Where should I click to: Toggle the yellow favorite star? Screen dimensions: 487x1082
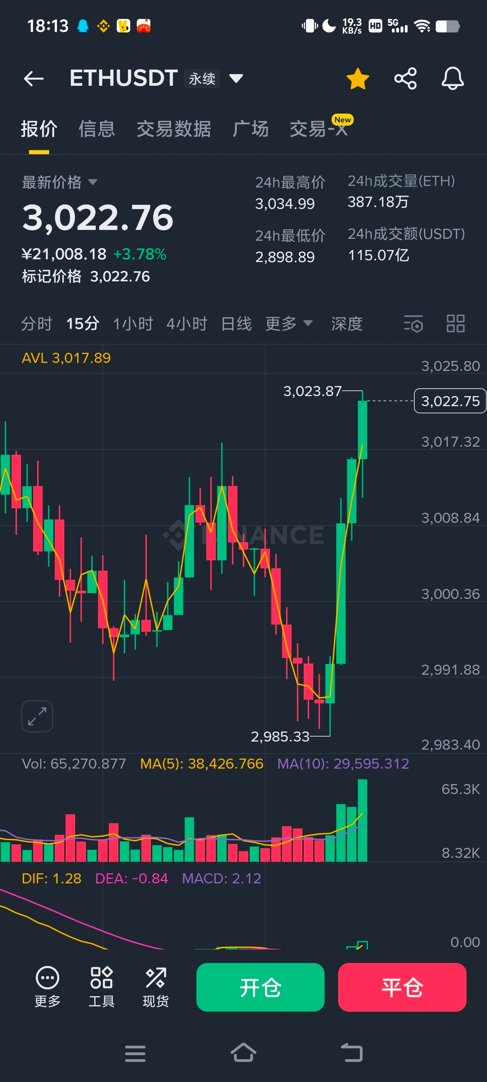(x=358, y=78)
